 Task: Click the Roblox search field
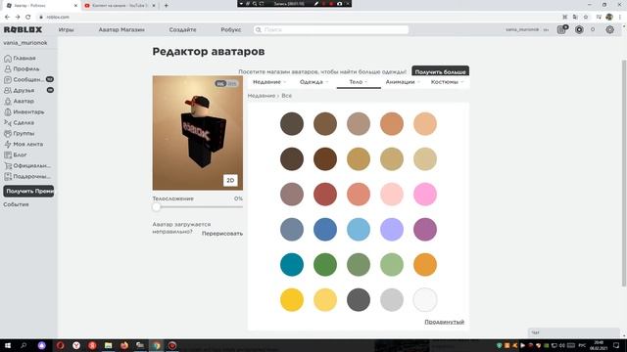[x=331, y=30]
